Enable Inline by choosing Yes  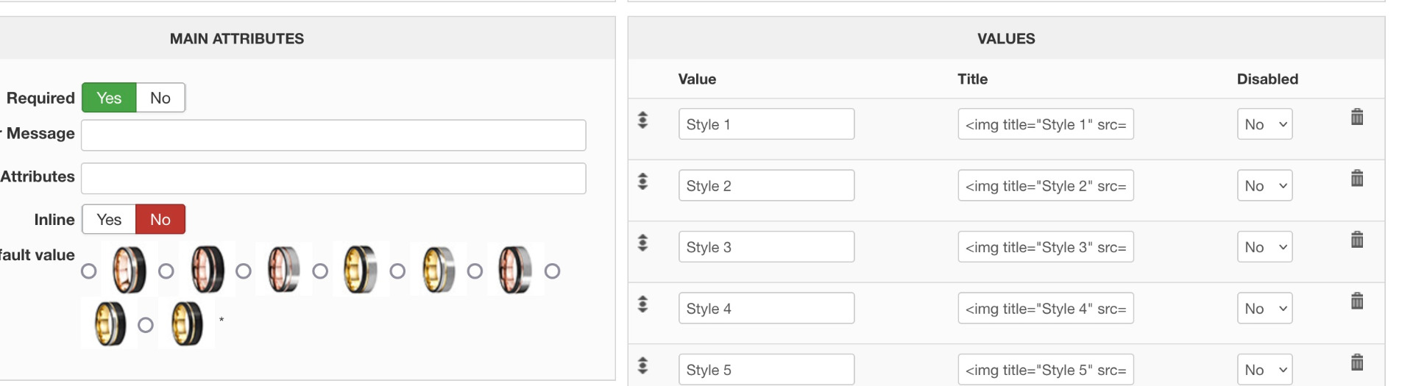[x=109, y=219]
